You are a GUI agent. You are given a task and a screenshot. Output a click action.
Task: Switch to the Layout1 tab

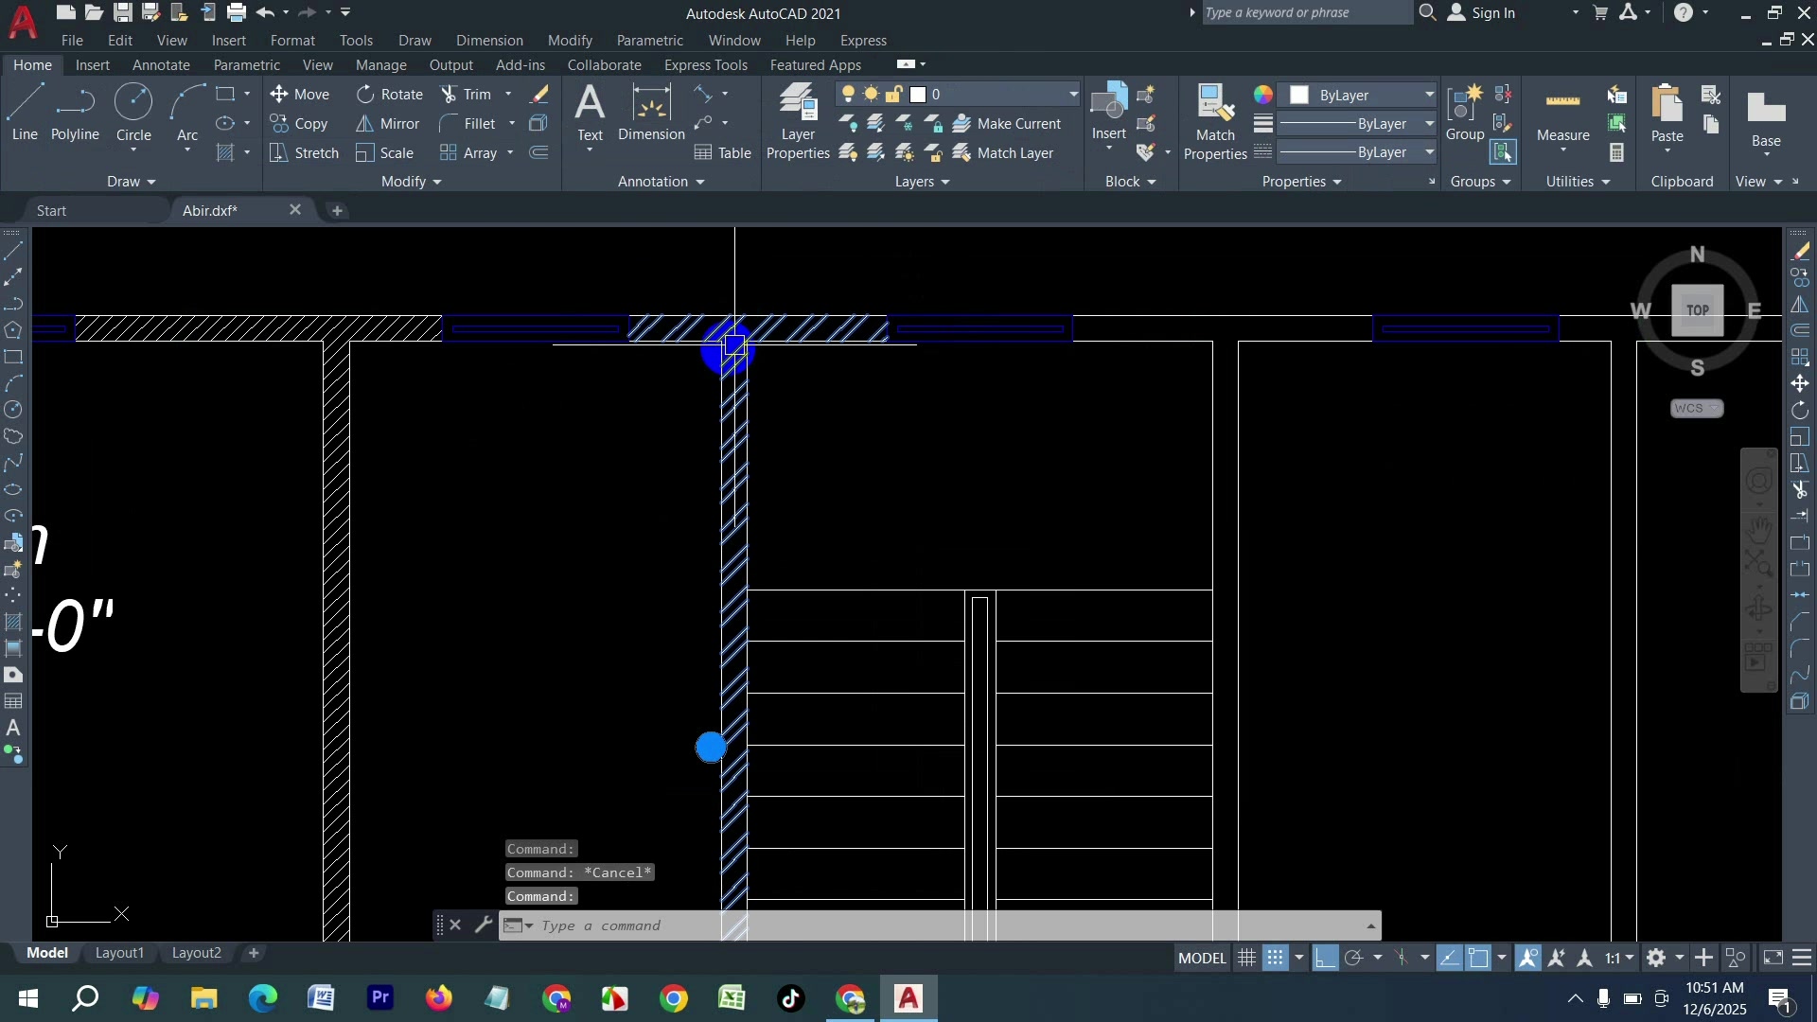tap(119, 953)
